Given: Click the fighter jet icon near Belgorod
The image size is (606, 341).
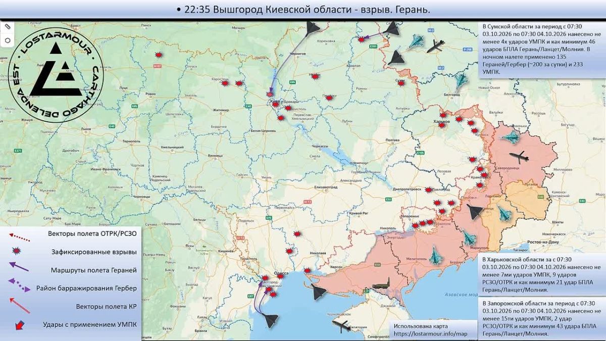Looking at the screenshot, I should coord(461,80).
